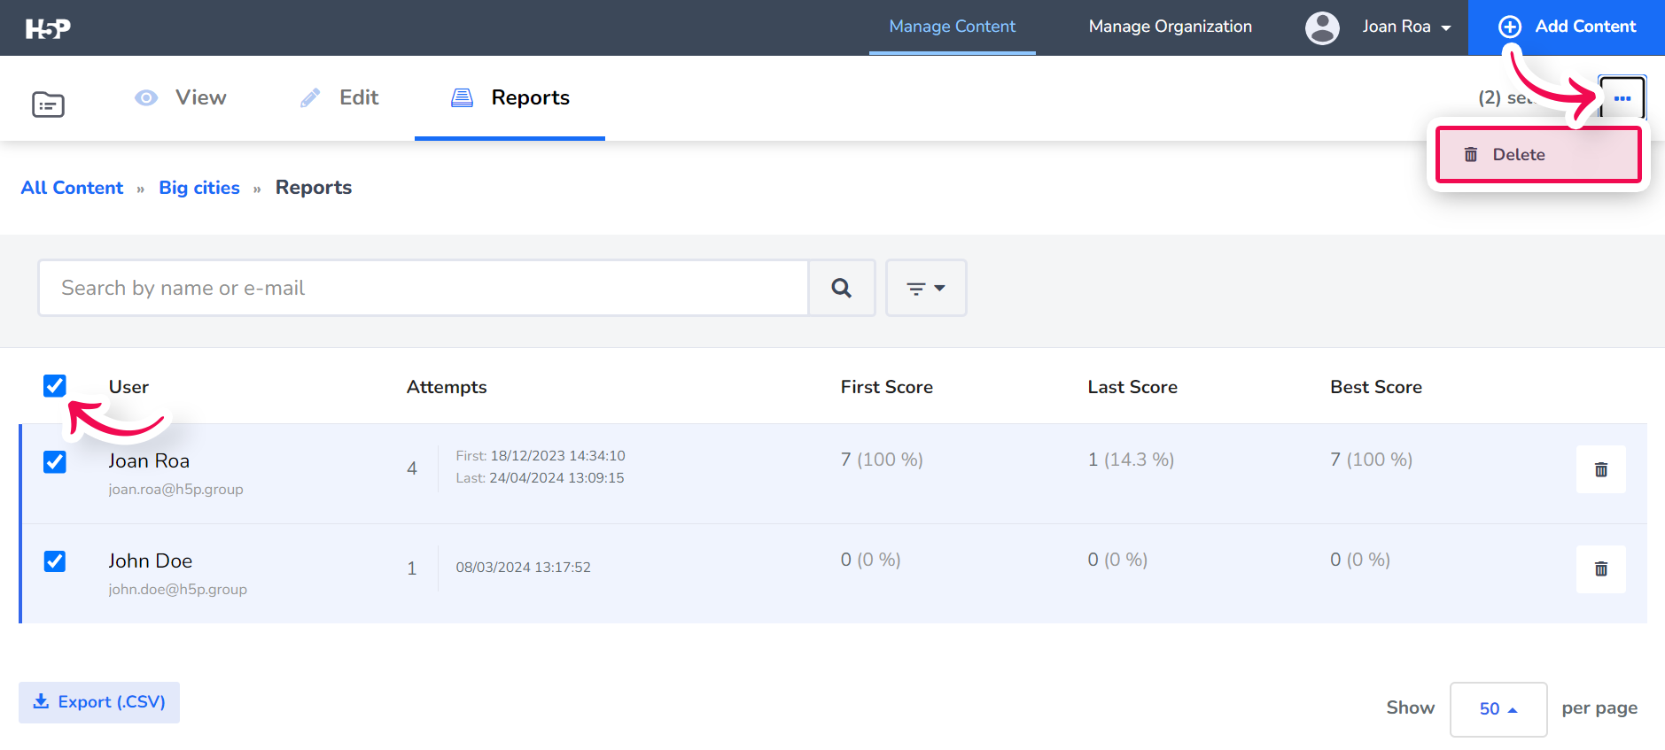Image resolution: width=1665 pixels, height=750 pixels.
Task: Click the Attempts column header
Action: (447, 387)
